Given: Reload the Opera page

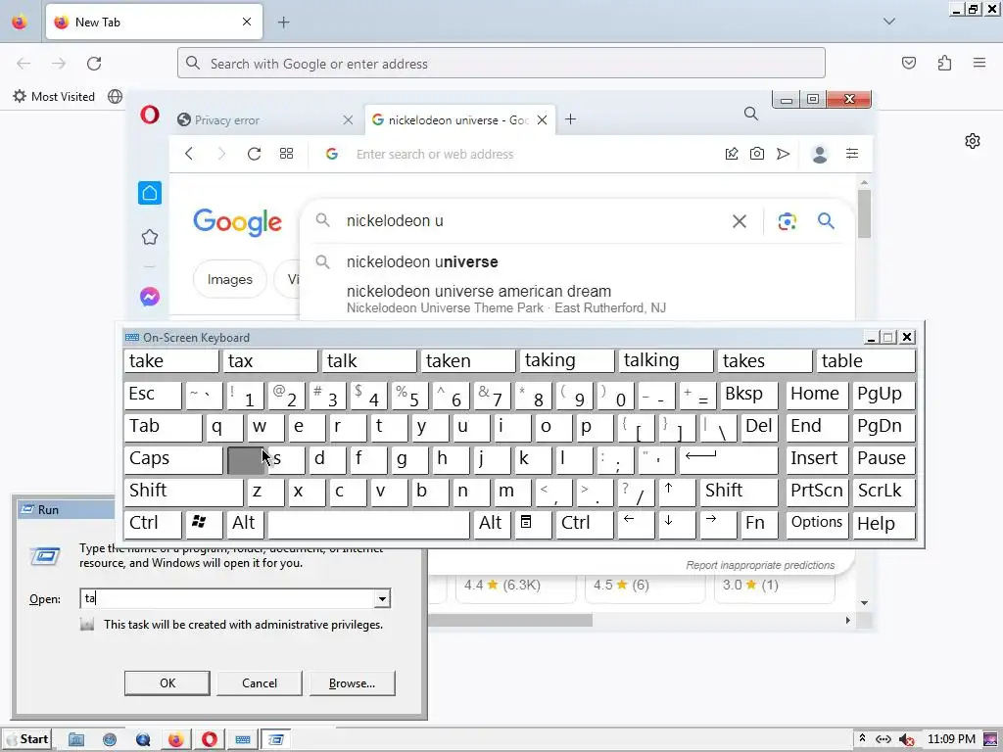Looking at the screenshot, I should (254, 154).
